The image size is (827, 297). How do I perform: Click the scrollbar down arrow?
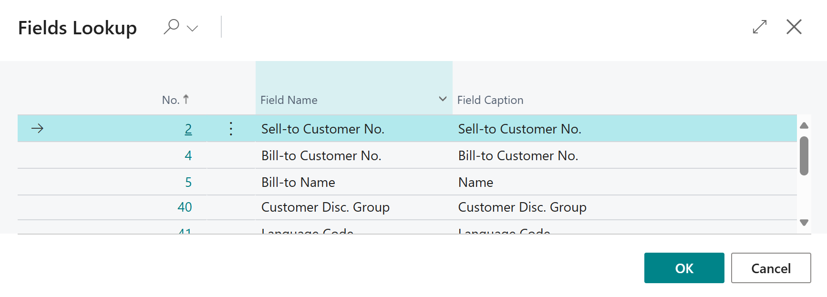(x=805, y=222)
